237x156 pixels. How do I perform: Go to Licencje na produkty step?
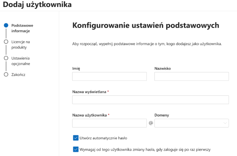tap(21, 45)
